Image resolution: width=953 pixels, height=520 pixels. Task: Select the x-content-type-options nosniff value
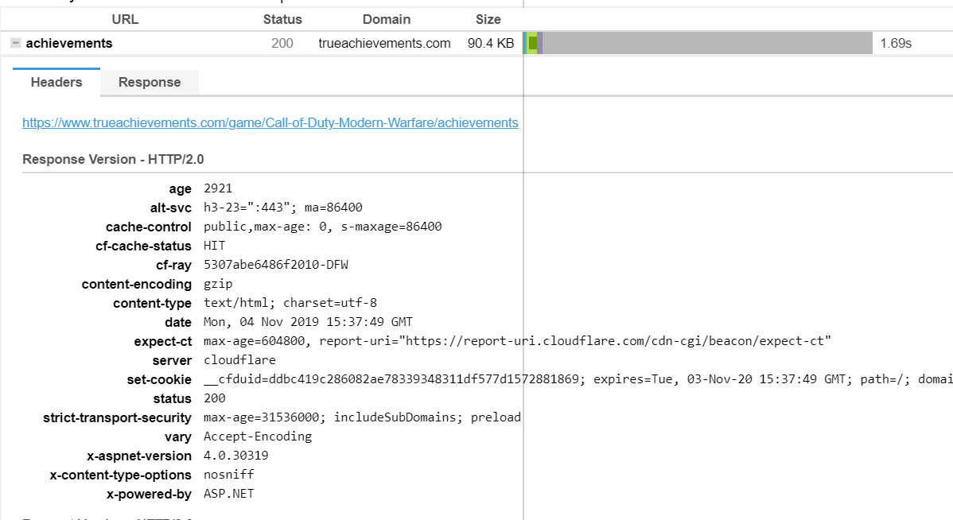229,475
